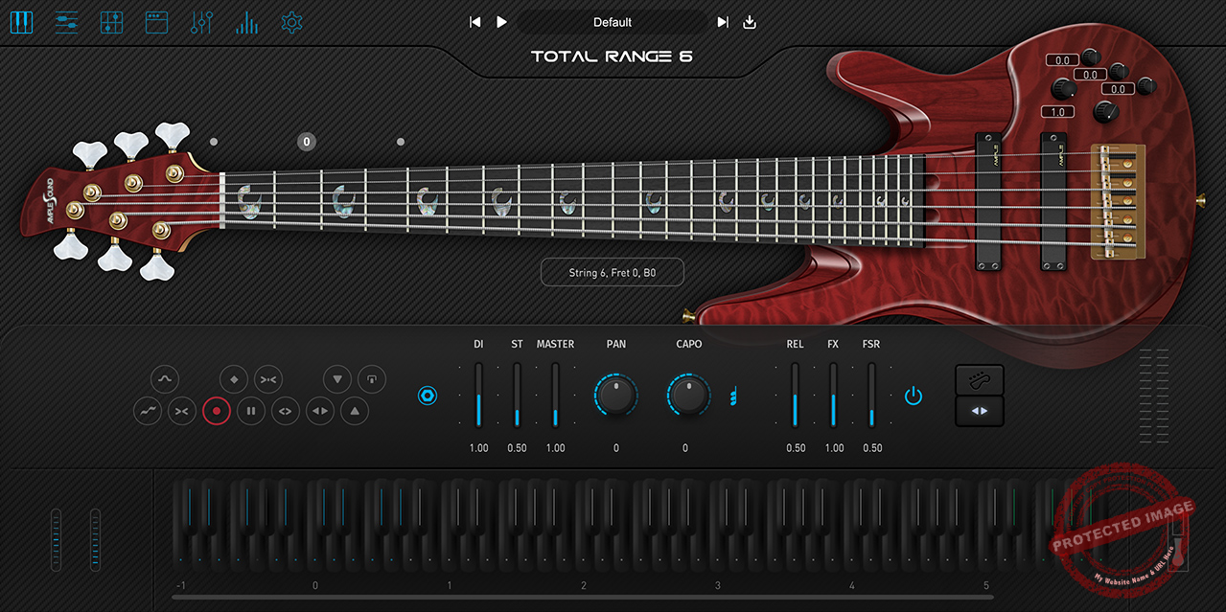This screenshot has width=1226, height=612.
Task: Adjust the ST level slider
Action: pos(517,395)
